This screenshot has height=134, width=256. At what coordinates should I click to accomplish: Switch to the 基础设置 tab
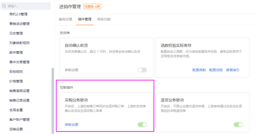coord(66,19)
